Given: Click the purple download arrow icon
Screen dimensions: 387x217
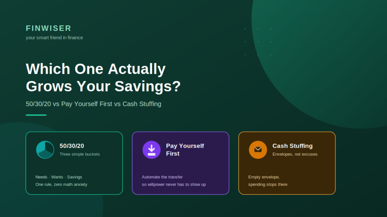Looking at the screenshot, I should point(152,150).
